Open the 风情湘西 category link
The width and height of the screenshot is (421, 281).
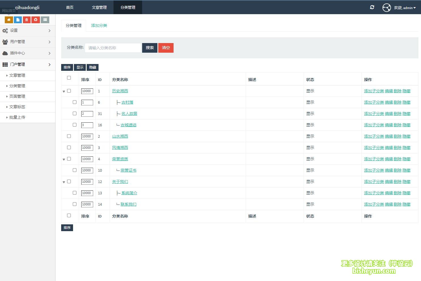tap(120, 148)
